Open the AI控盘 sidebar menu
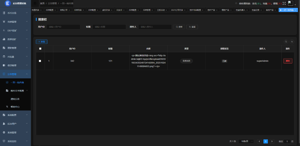Image resolution: width=300 pixels, height=146 pixels. coord(15,57)
